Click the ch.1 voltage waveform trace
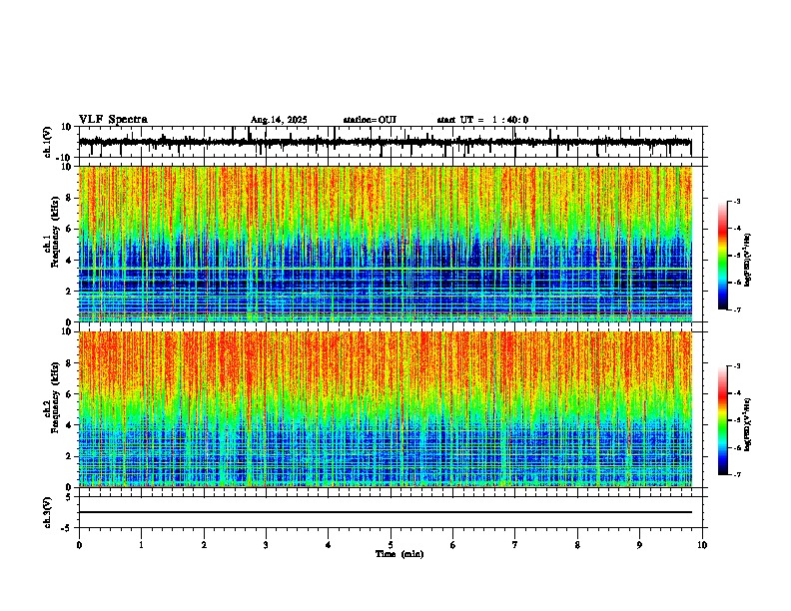791x611 pixels. (385, 142)
